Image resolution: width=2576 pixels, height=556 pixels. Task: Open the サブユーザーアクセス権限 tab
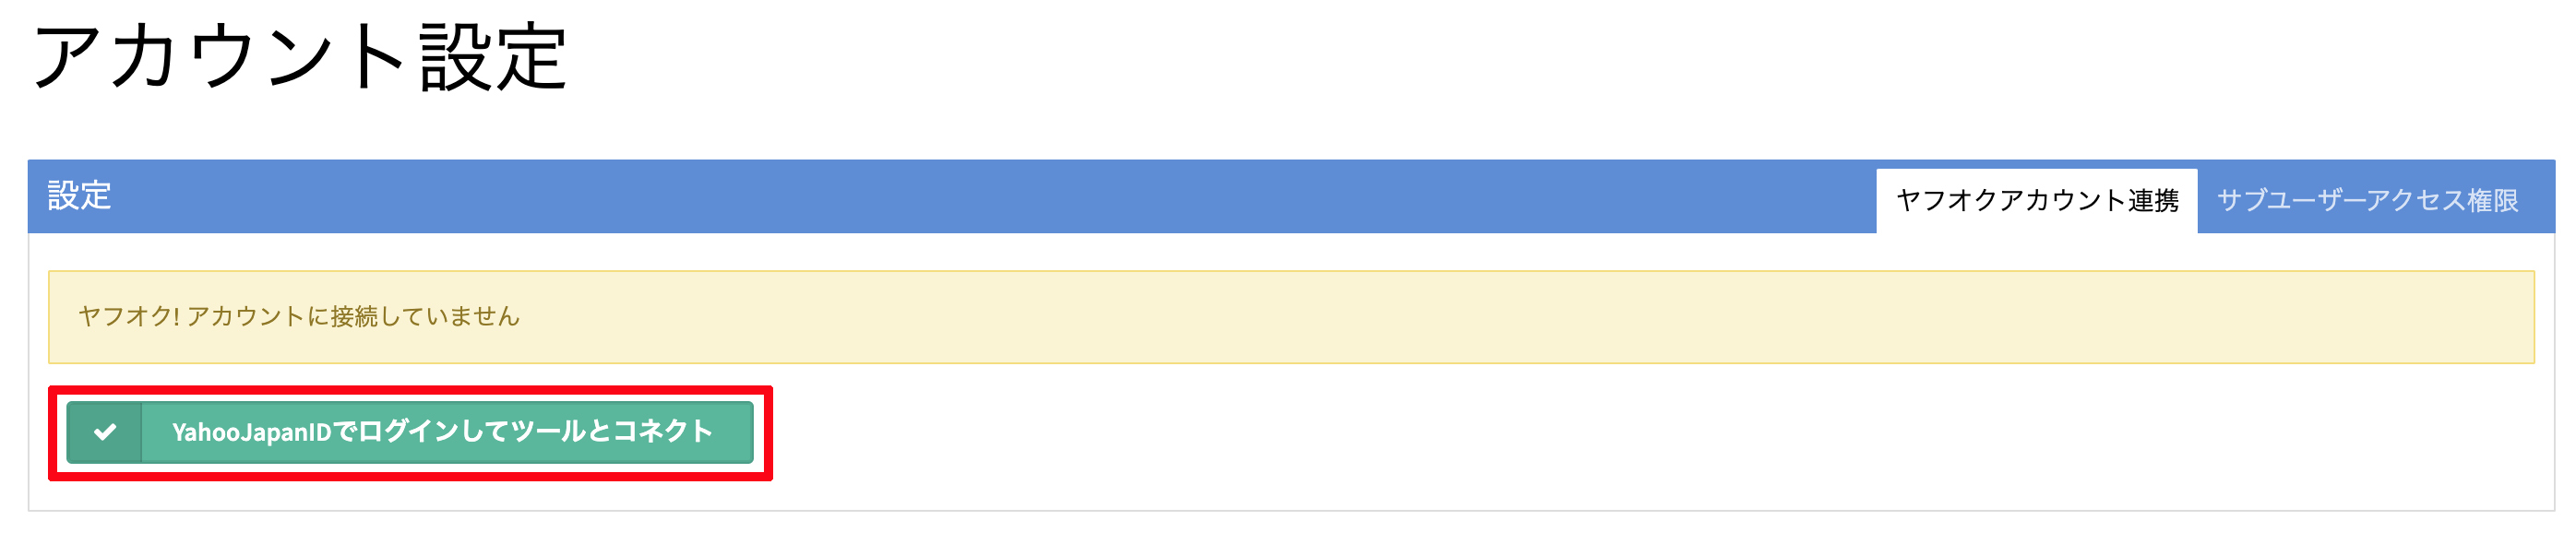pyautogui.click(x=2367, y=201)
